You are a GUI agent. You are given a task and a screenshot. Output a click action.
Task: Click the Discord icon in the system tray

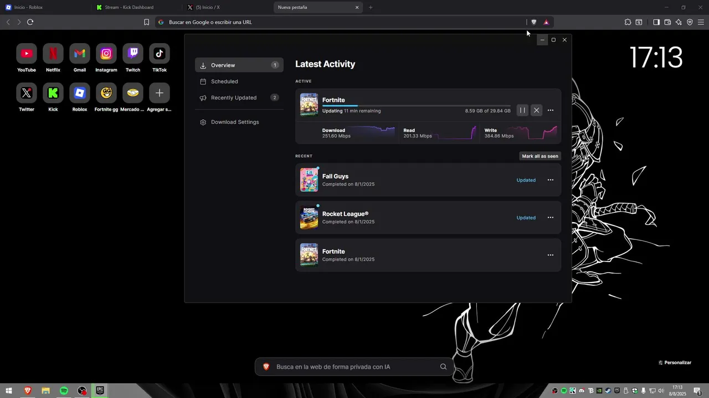(x=582, y=391)
